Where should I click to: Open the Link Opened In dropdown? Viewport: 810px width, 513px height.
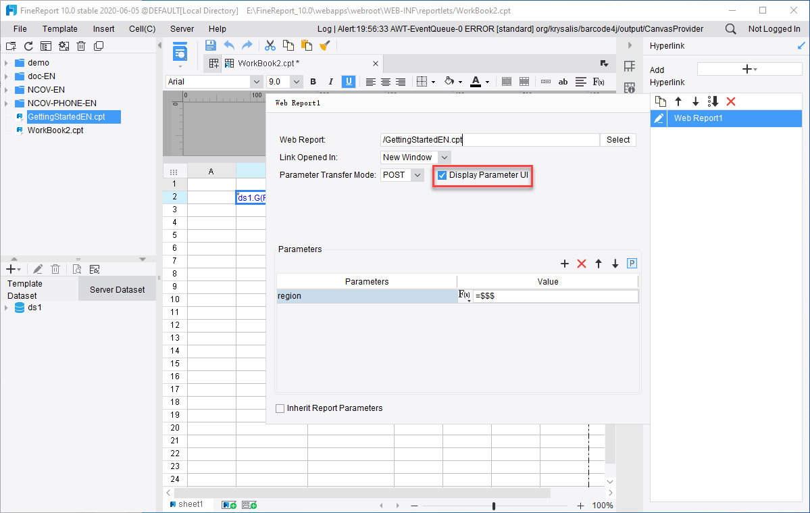click(x=444, y=157)
